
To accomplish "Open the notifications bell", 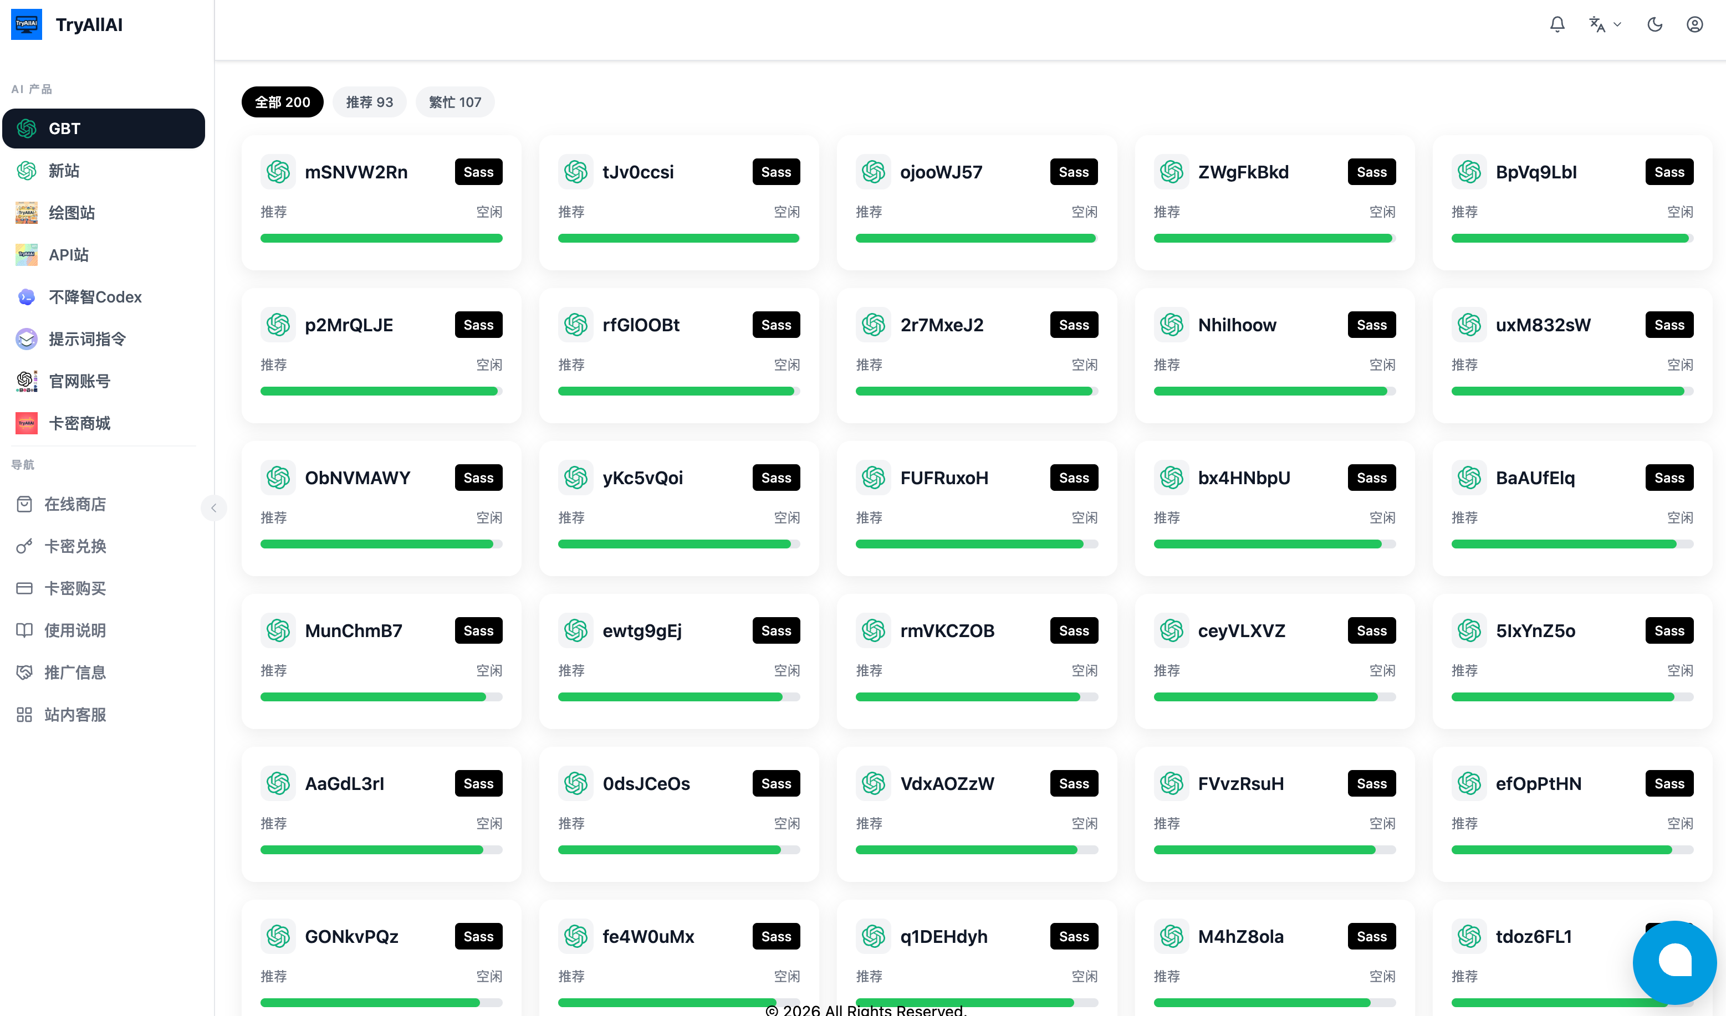I will tap(1557, 24).
